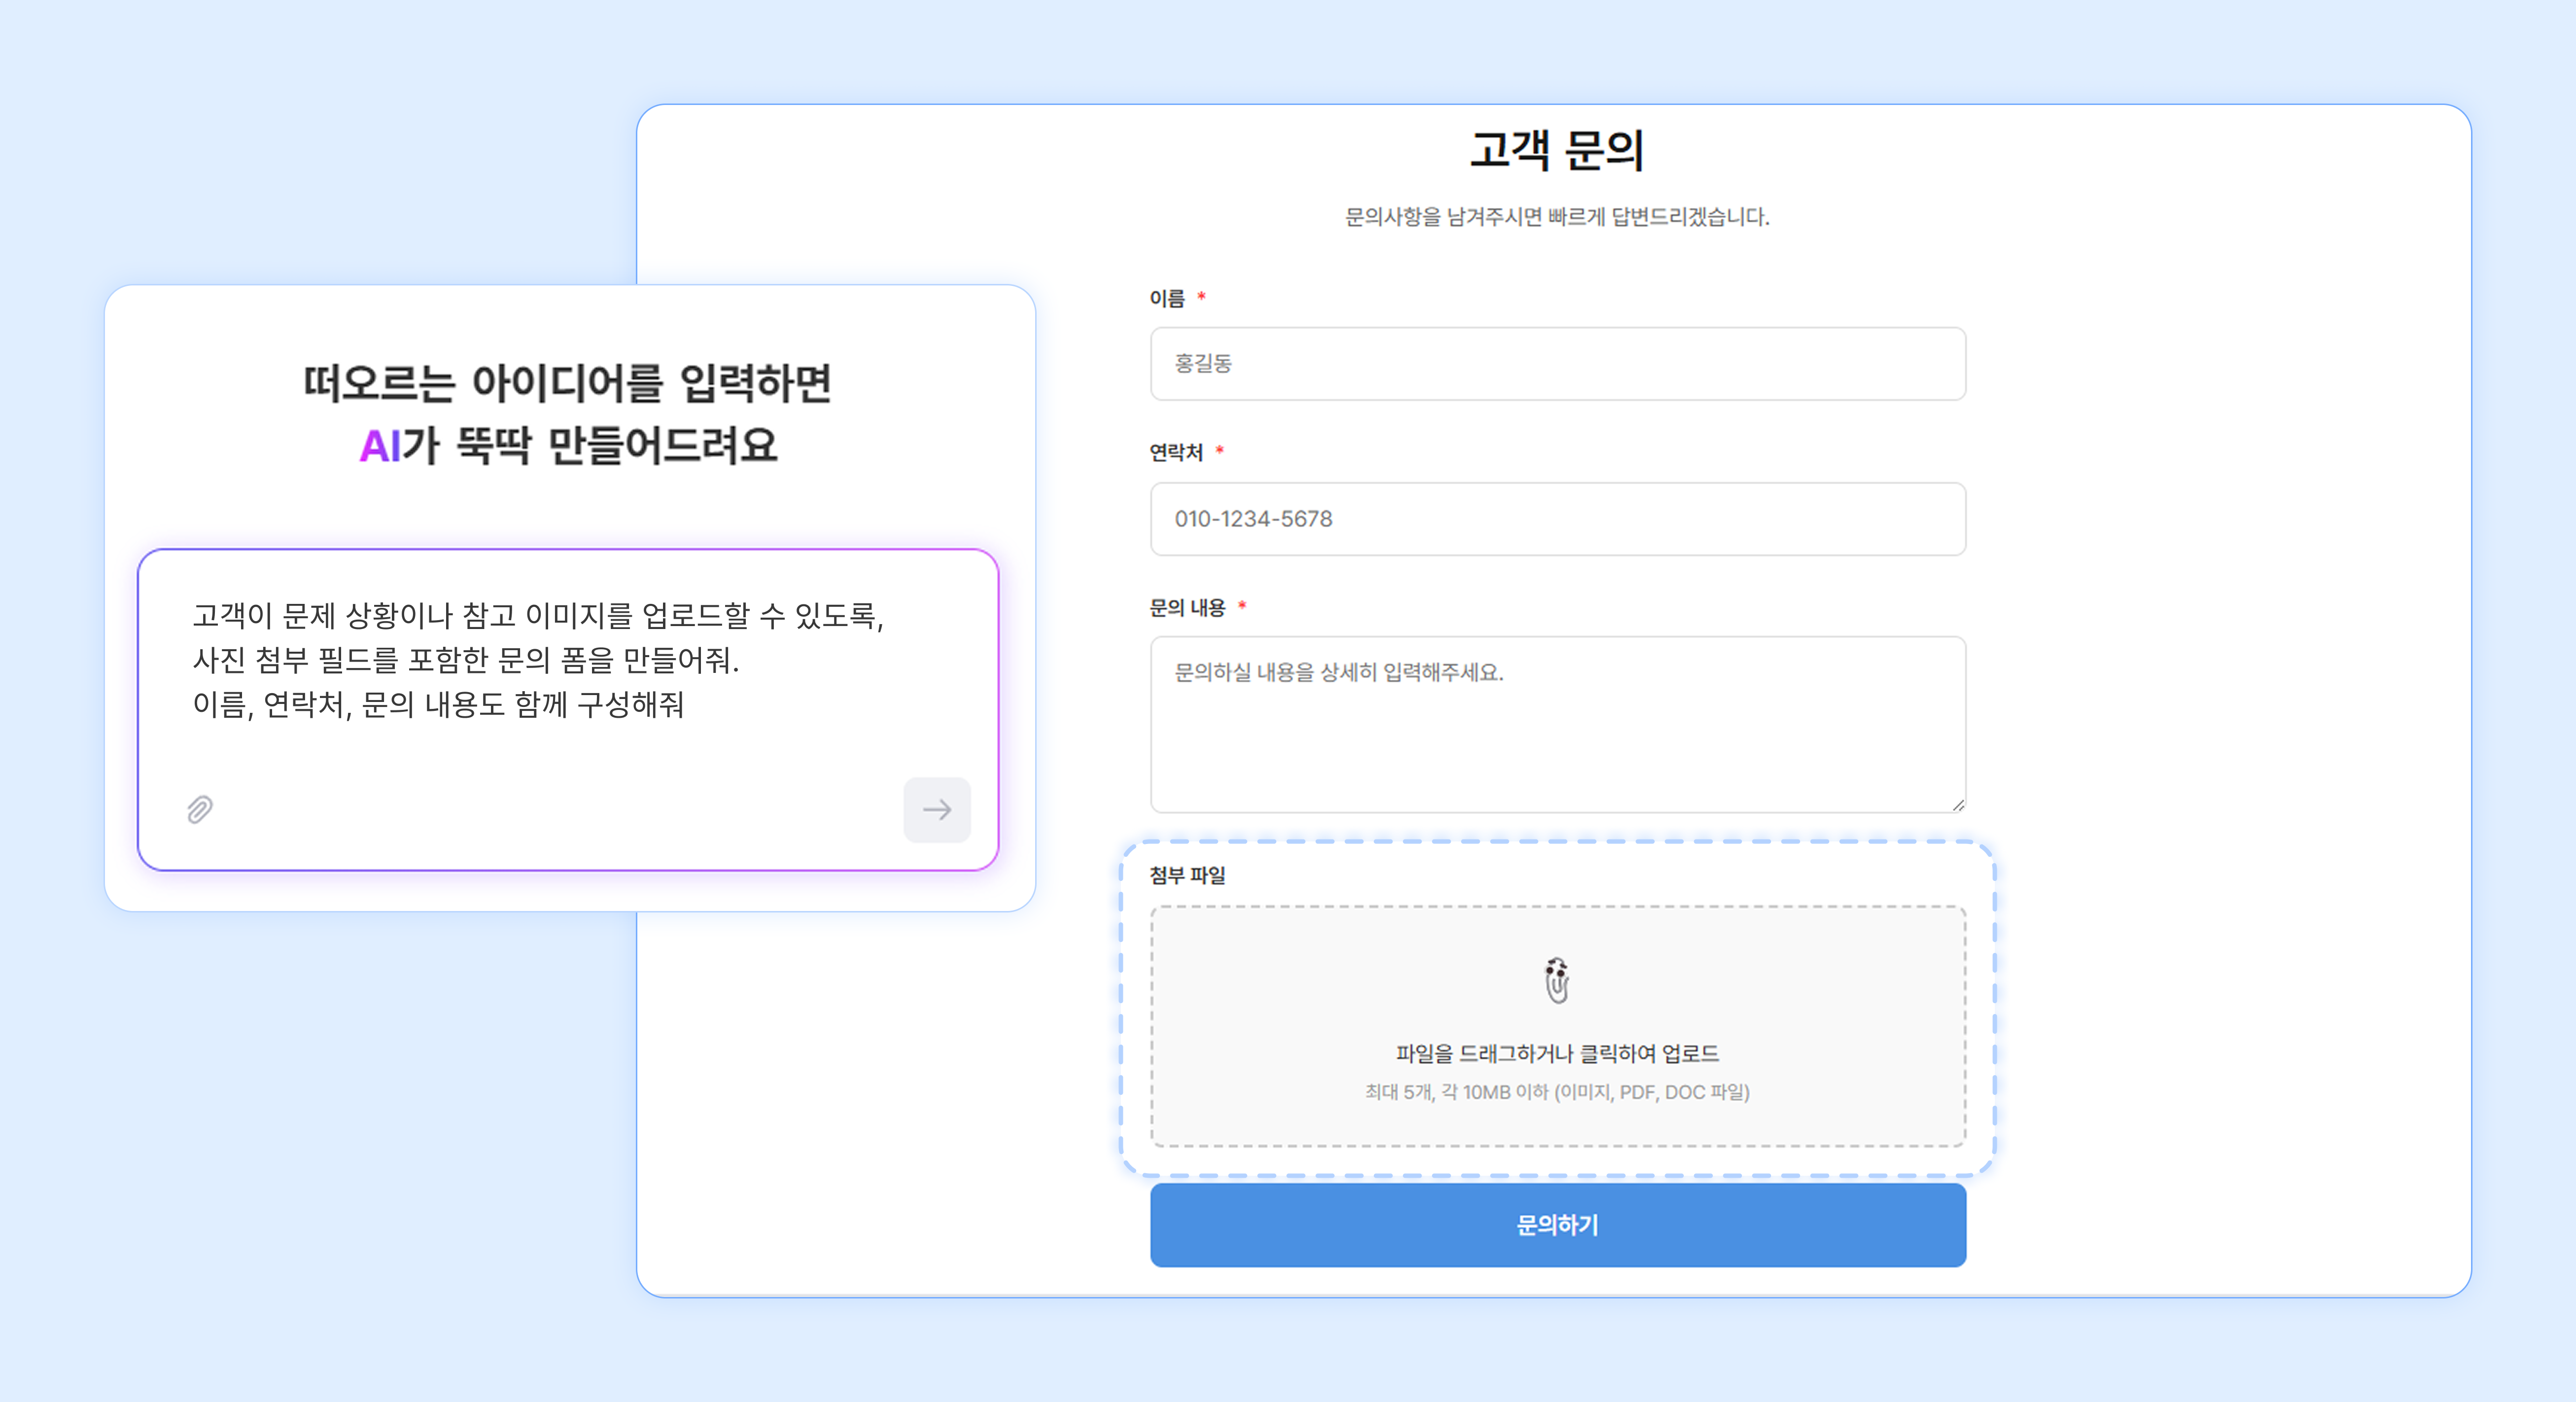The height and width of the screenshot is (1402, 2576).
Task: Click the red asterisk beside 문의 내용
Action: [1242, 605]
